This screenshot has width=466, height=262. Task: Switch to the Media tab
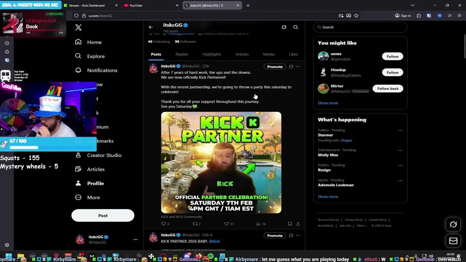(269, 54)
